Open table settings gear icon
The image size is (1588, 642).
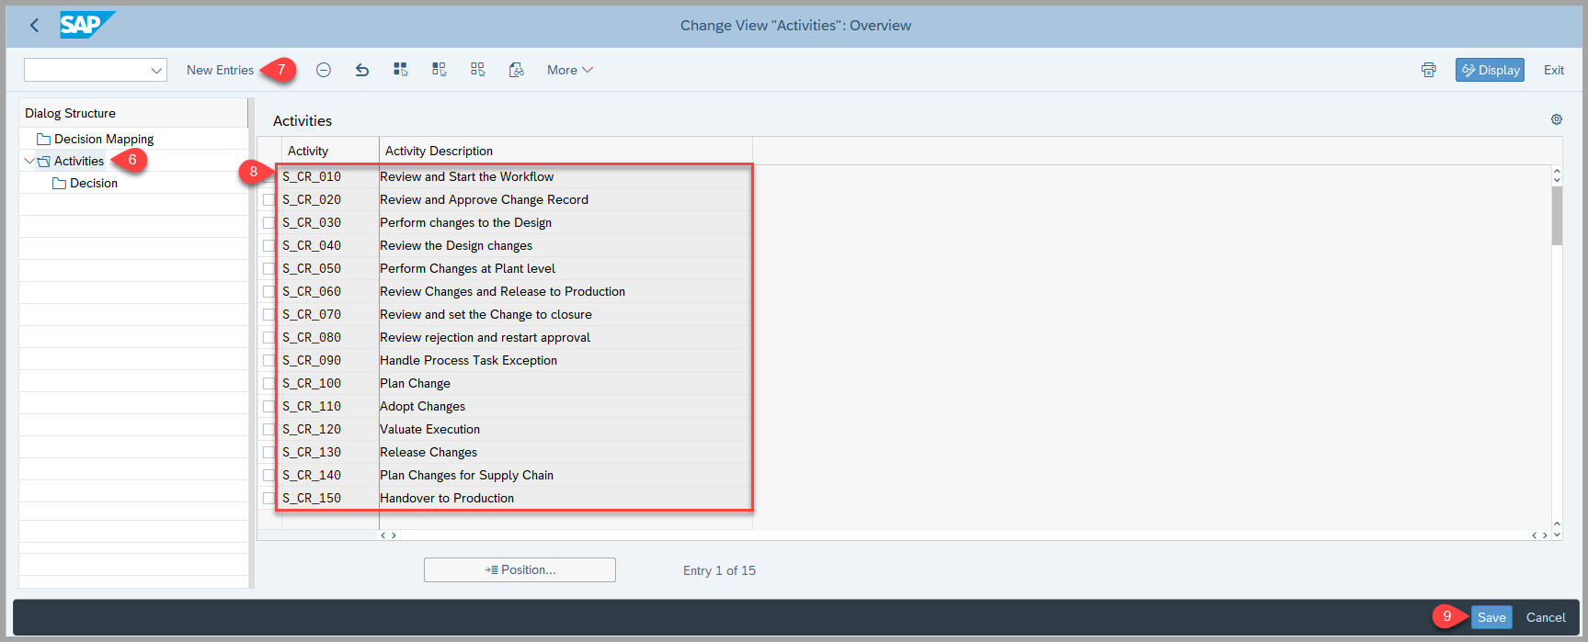coord(1556,119)
